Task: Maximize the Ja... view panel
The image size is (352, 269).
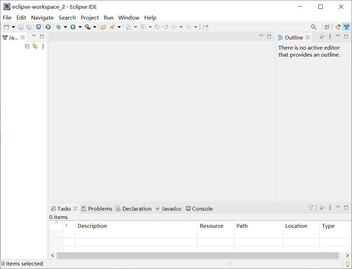Action: pos(42,36)
